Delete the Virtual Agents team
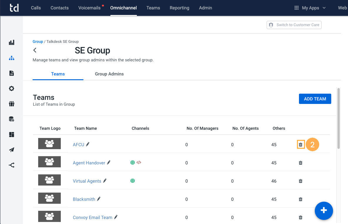348x224 pixels. tap(300, 181)
